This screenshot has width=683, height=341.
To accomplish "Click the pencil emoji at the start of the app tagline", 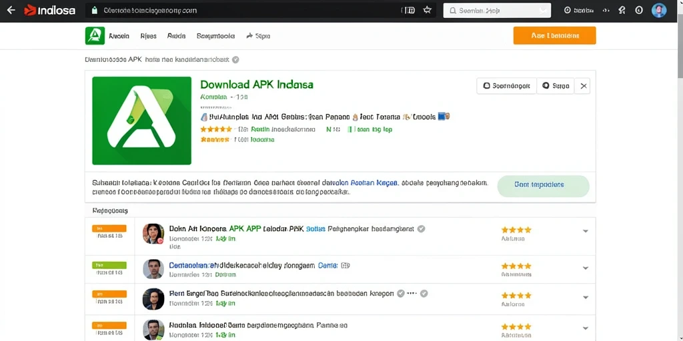I will coord(203,117).
